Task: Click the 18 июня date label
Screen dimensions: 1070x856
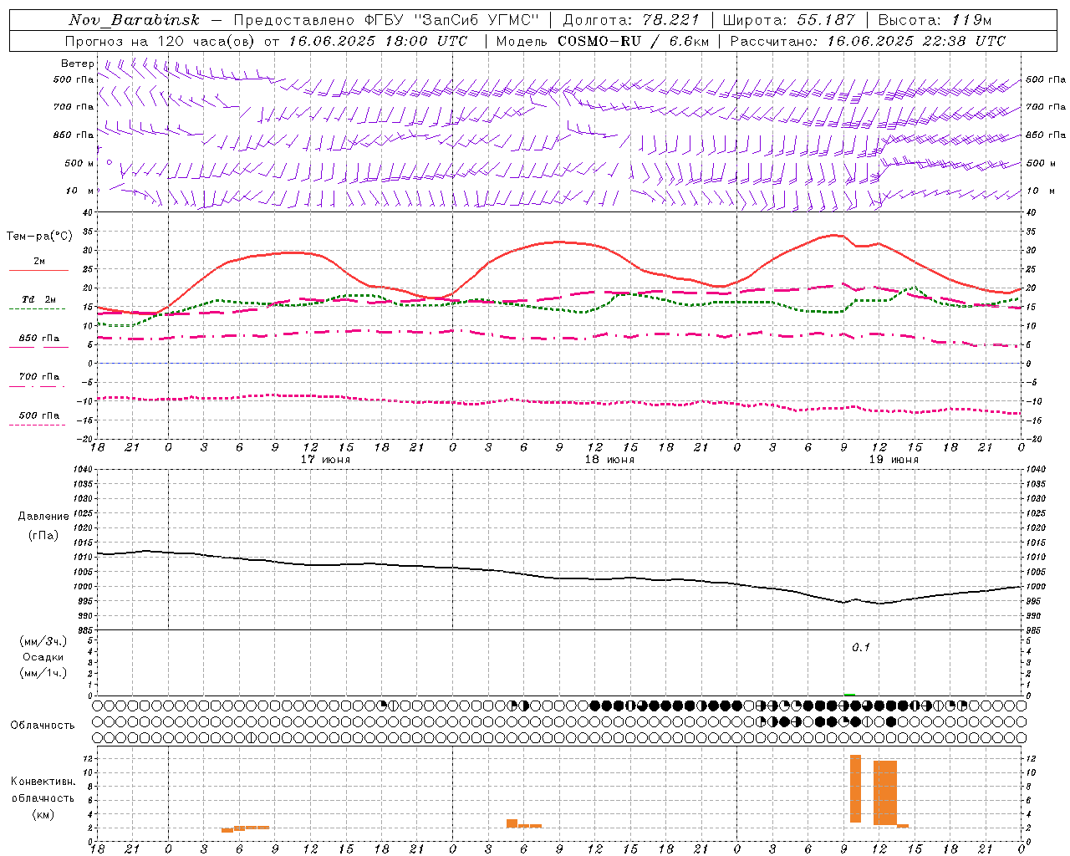Action: (x=610, y=460)
